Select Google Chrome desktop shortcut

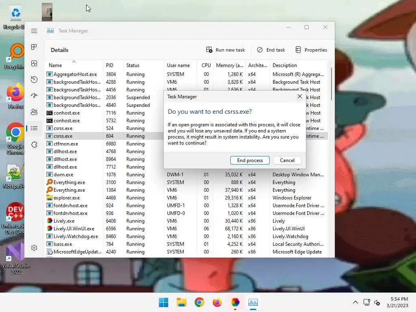pos(15,139)
